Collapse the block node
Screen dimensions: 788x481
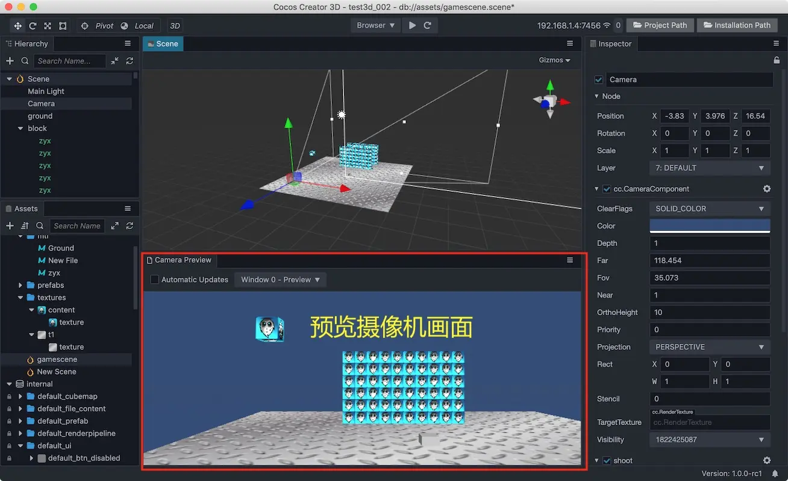pos(20,129)
